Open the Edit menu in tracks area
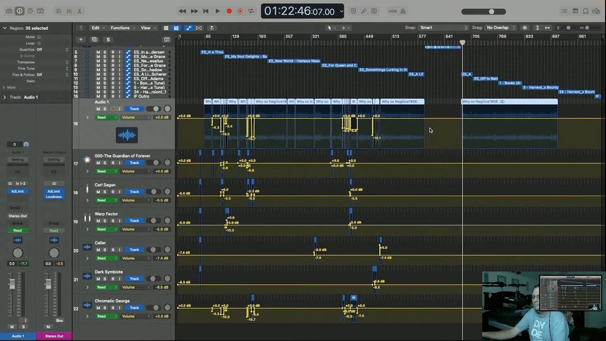Screen dimensions: 606x341 coord(98,28)
